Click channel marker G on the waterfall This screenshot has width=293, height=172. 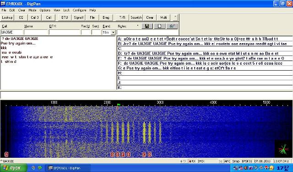(x=112, y=155)
